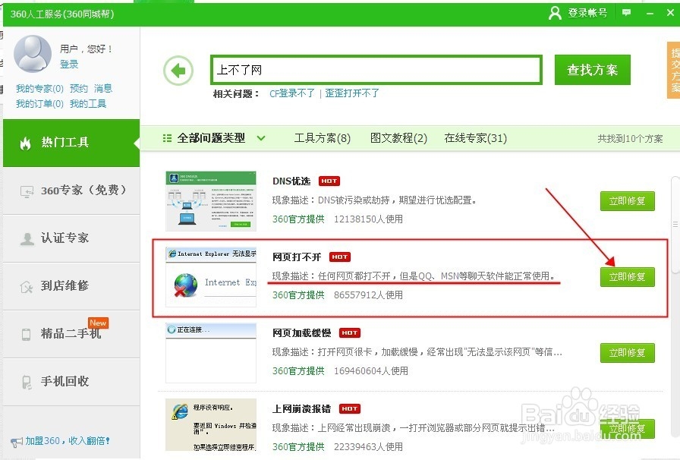This screenshot has height=460, width=680.
Task: Open 360专家（免费）in the sidebar
Action: 71,191
